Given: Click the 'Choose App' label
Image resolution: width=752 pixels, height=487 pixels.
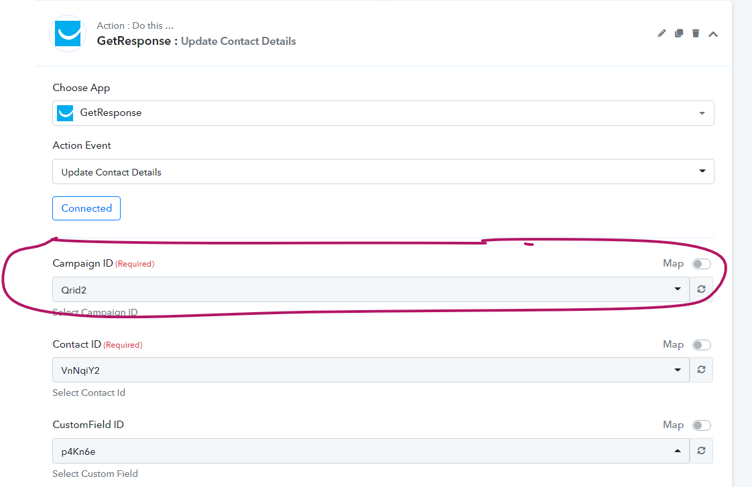Looking at the screenshot, I should [81, 88].
